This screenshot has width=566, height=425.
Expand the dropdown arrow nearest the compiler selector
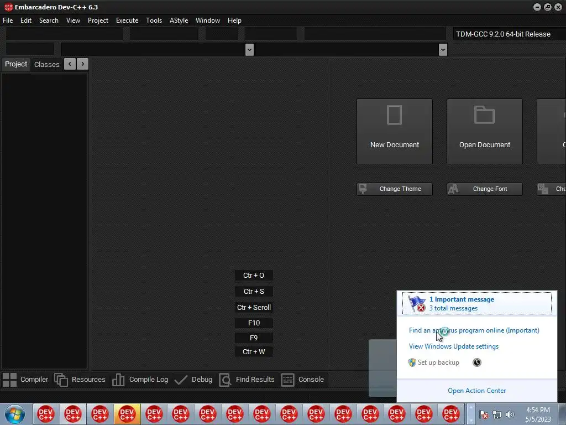pos(443,49)
